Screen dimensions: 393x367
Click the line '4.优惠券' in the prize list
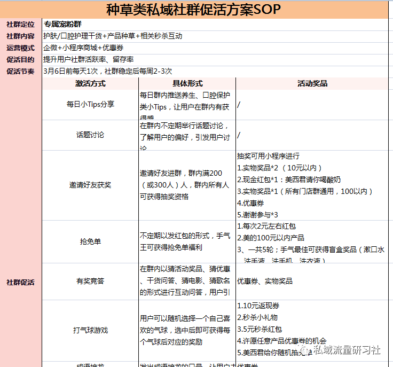pyautogui.click(x=250, y=203)
